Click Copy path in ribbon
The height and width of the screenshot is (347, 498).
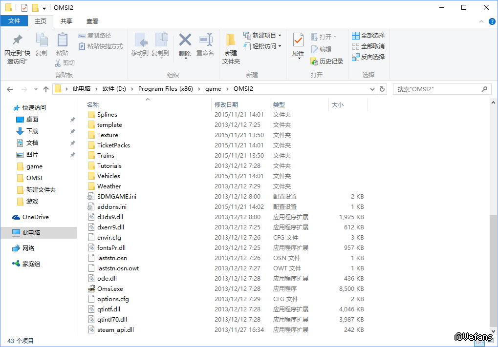pos(95,36)
